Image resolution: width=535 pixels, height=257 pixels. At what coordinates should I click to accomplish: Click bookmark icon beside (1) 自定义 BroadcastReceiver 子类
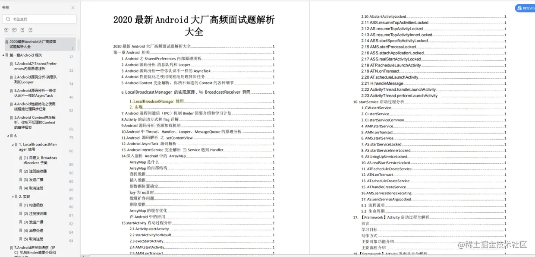pyautogui.click(x=21, y=158)
